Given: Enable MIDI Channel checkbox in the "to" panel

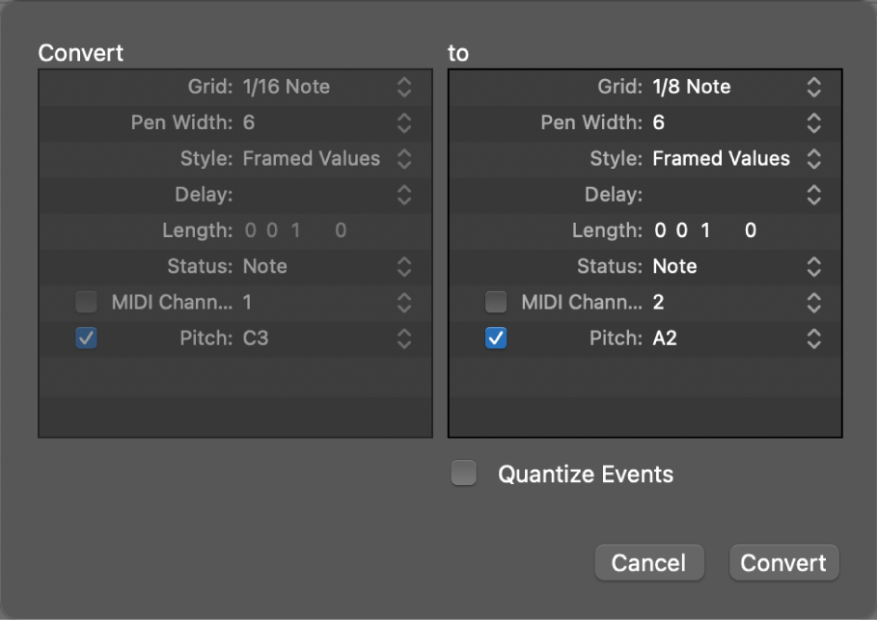Looking at the screenshot, I should coord(496,302).
